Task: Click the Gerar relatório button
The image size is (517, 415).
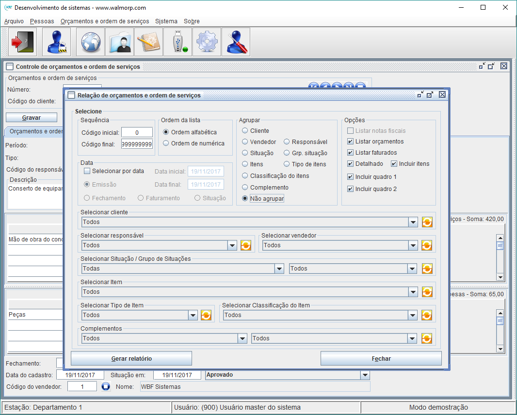Action: click(131, 359)
